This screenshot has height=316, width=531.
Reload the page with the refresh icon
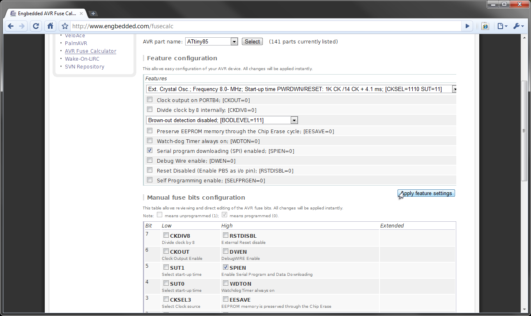pos(36,26)
